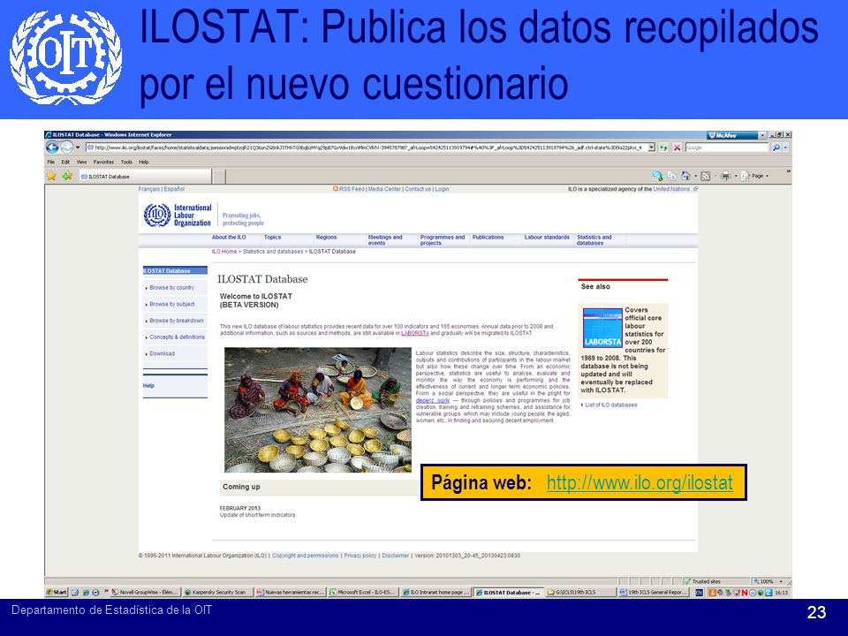Click Browse by subject sidebar link
The height and width of the screenshot is (636, 848).
click(172, 304)
